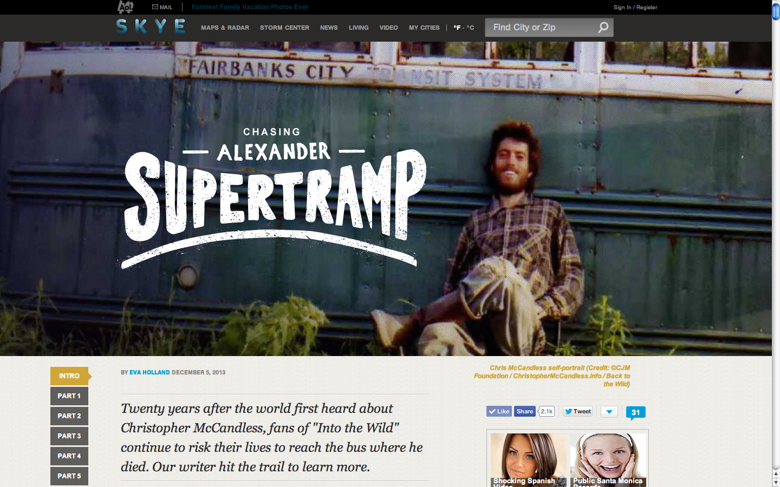The height and width of the screenshot is (487, 780).
Task: Jump to Part 3 of the article
Action: pyautogui.click(x=69, y=436)
